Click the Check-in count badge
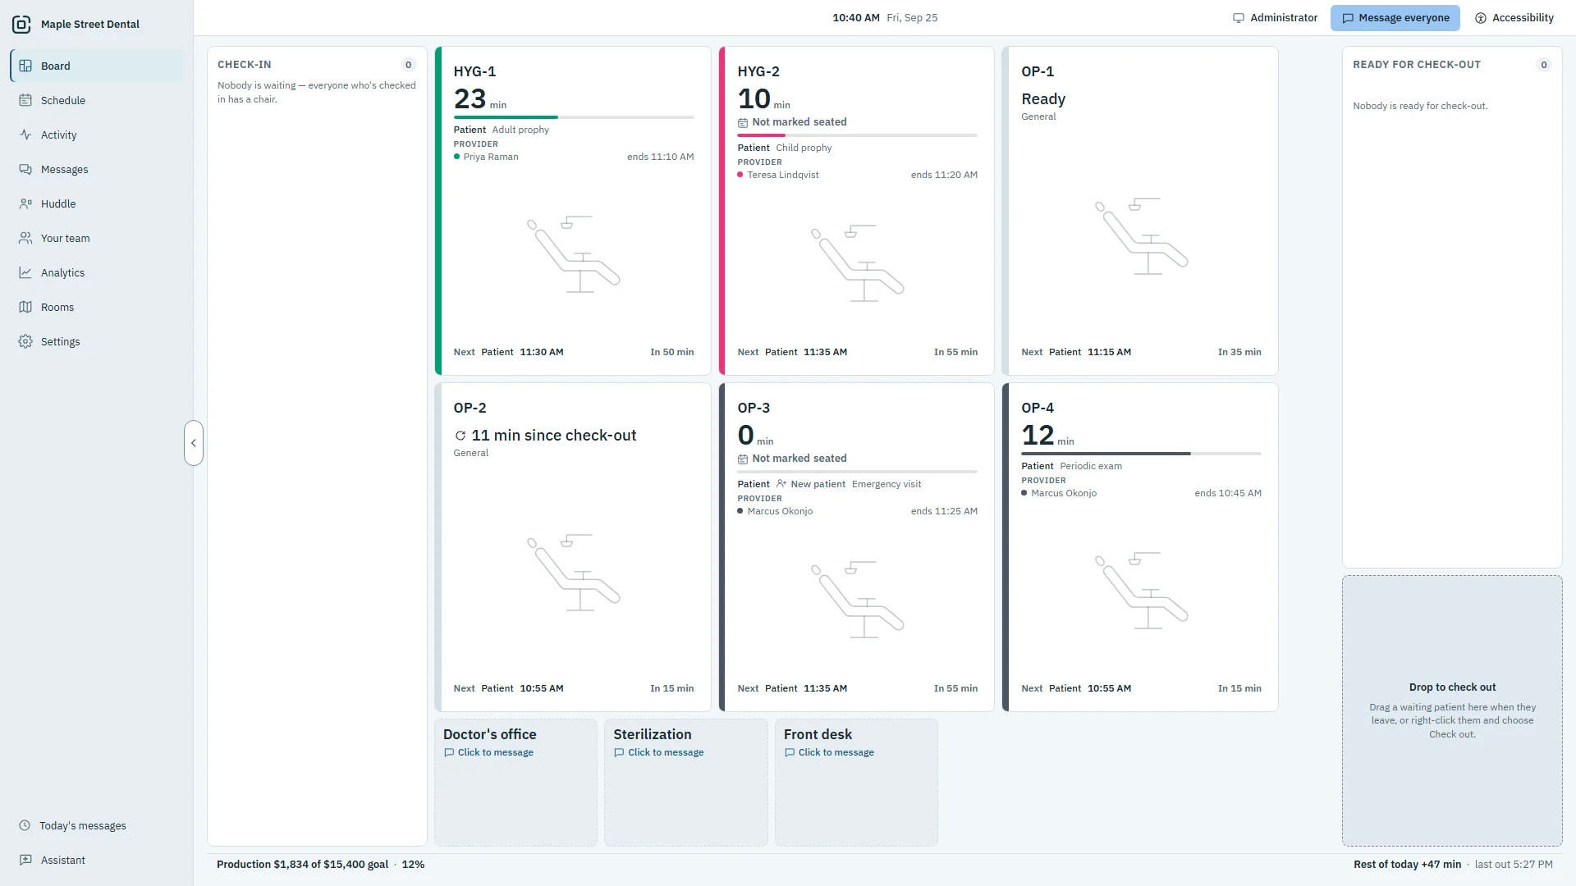Screen dimensions: 1576x886 pos(408,65)
